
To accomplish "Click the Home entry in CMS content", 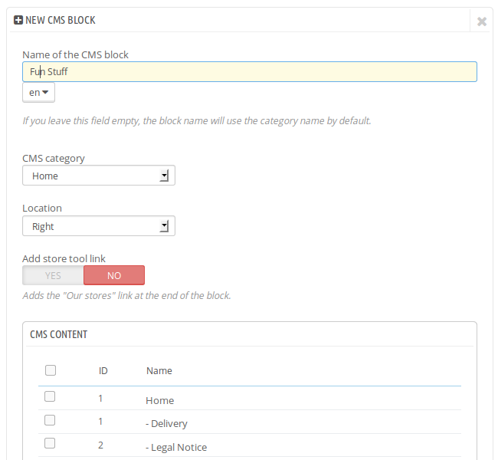I will (x=160, y=400).
